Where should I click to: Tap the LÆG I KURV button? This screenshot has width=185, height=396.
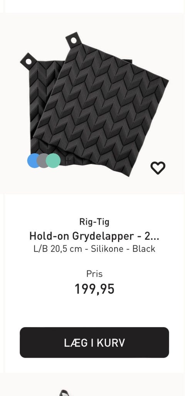tap(94, 343)
